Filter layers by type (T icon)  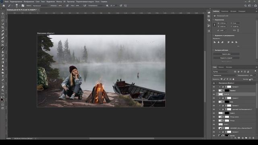pos(241,72)
